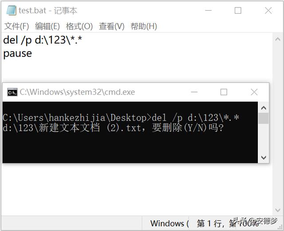Click the 'test.bat - 记事本' title text
This screenshot has height=231, width=284.
[x=48, y=11]
